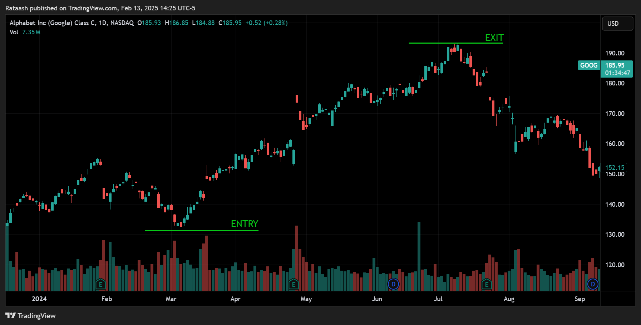Click the May label on time axis
The height and width of the screenshot is (325, 641).
[306, 299]
